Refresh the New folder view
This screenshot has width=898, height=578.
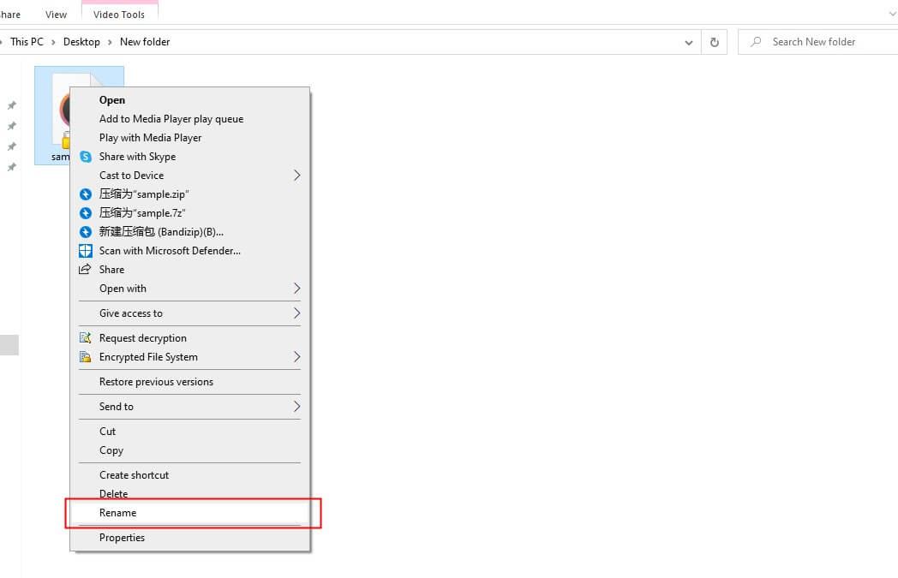point(714,41)
